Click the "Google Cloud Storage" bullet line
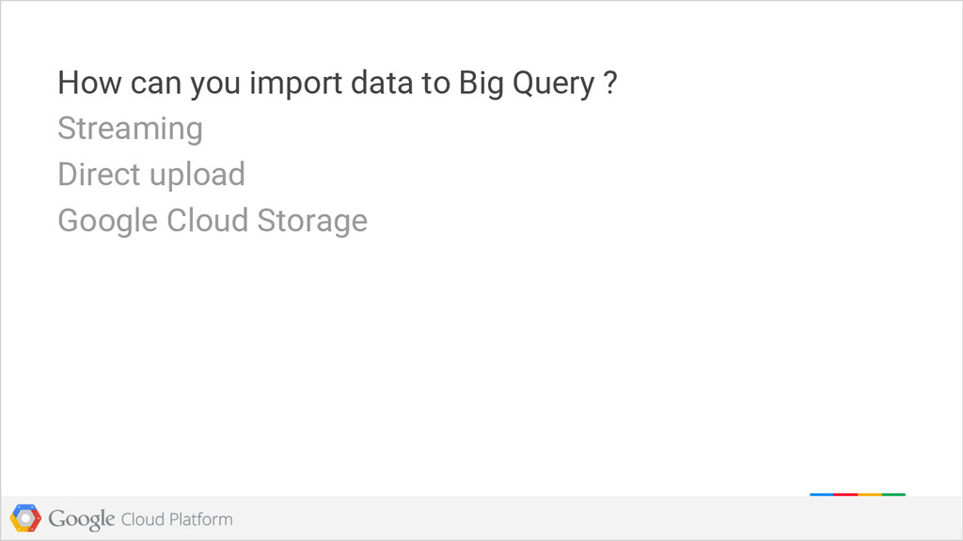 coord(213,221)
